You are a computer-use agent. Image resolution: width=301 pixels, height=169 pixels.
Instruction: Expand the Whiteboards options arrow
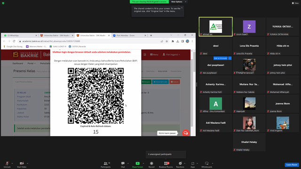click(213, 163)
